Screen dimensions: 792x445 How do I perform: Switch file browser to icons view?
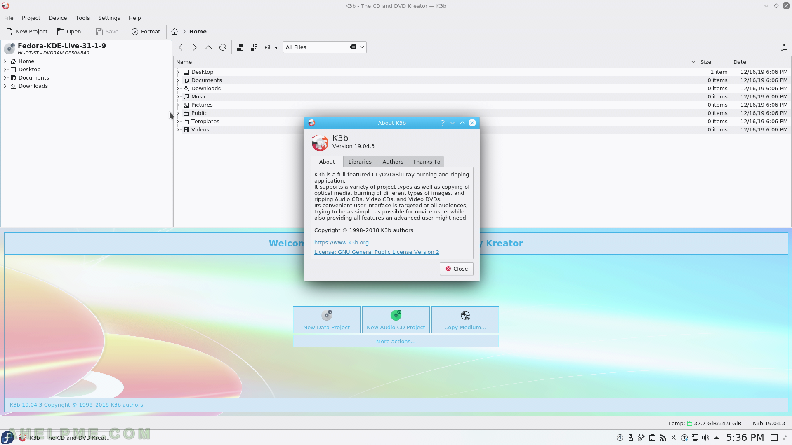tap(240, 47)
